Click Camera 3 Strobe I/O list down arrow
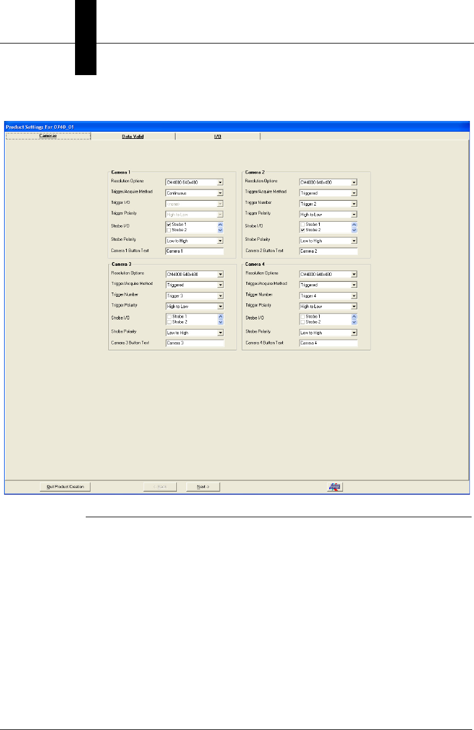Image resolution: width=474 pixels, height=730 pixels. [x=220, y=321]
